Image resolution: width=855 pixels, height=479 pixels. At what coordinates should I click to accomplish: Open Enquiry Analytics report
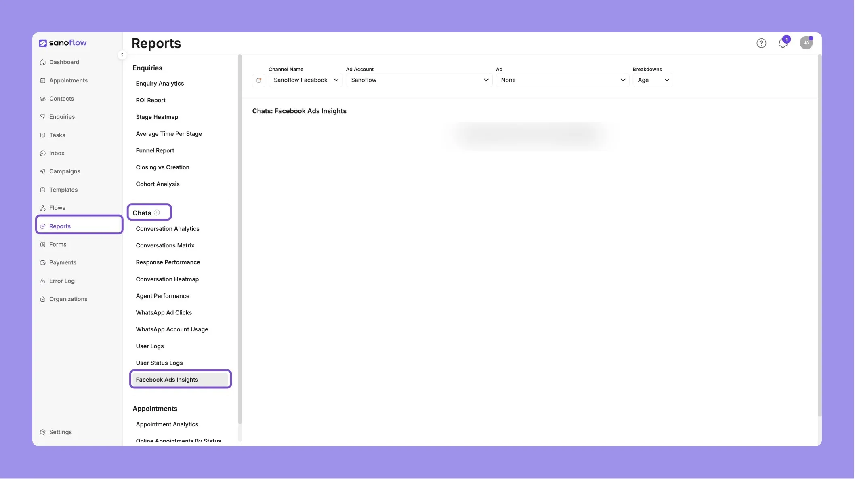pyautogui.click(x=160, y=84)
